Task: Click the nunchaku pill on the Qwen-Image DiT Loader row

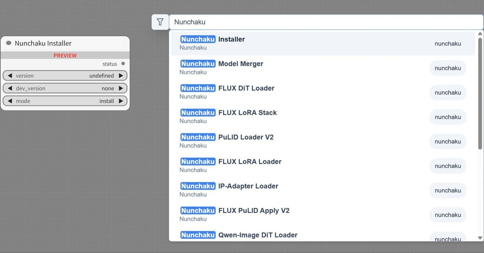Action: (x=448, y=239)
